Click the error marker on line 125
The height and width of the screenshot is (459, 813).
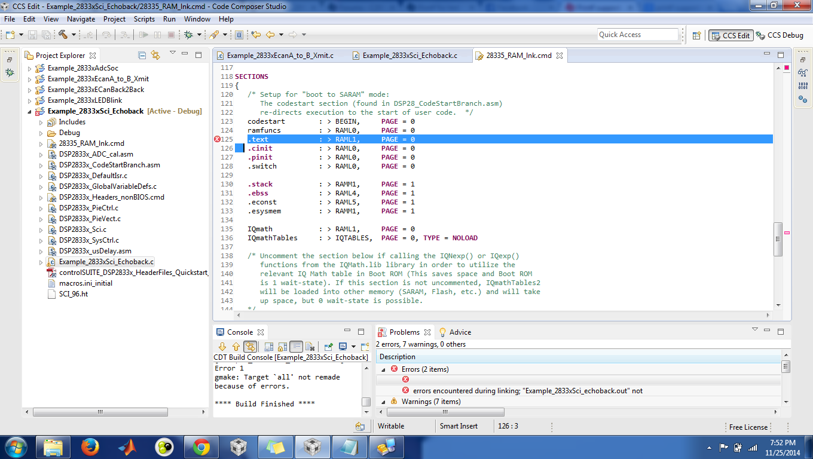pyautogui.click(x=218, y=139)
